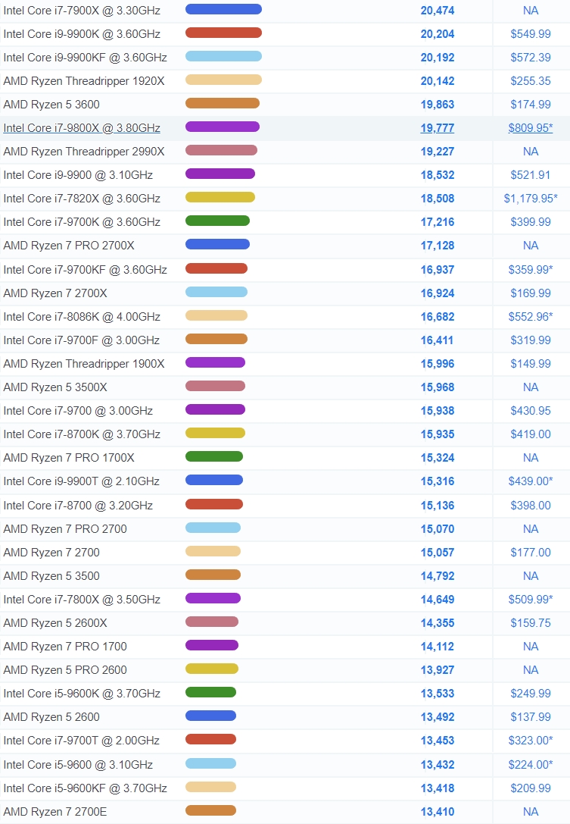Image resolution: width=570 pixels, height=824 pixels.
Task: Select AMD Ryzen 7 2700E
Action: (55, 812)
